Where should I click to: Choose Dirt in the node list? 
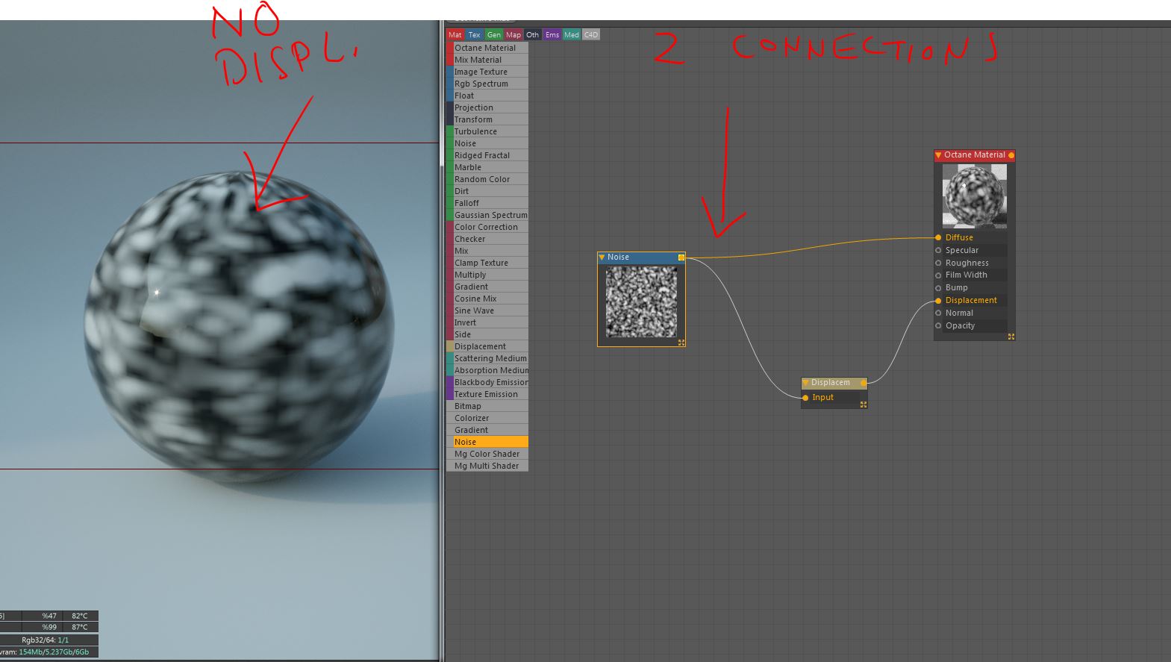[x=487, y=191]
